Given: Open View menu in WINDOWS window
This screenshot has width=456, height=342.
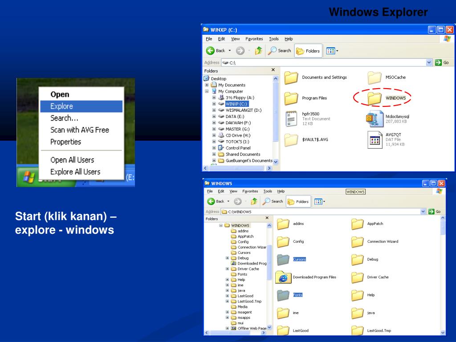Looking at the screenshot, I should click(x=233, y=191).
